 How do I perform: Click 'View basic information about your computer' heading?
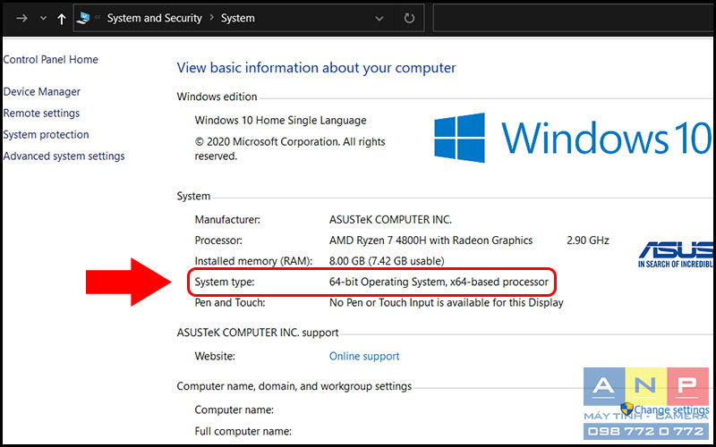[x=317, y=68]
